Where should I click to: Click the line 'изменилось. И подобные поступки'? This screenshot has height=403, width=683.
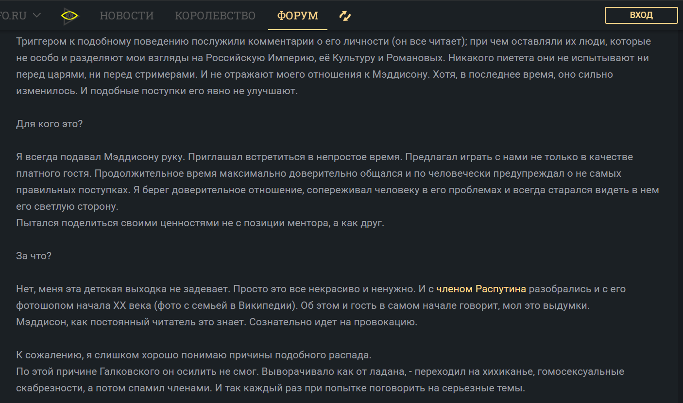point(157,91)
